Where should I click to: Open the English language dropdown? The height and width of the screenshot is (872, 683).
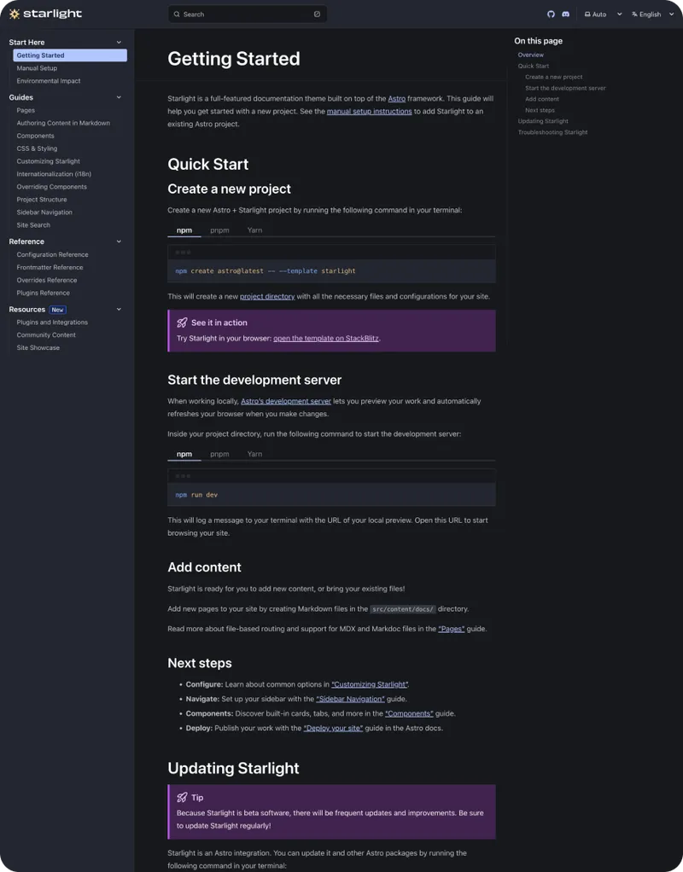[652, 15]
